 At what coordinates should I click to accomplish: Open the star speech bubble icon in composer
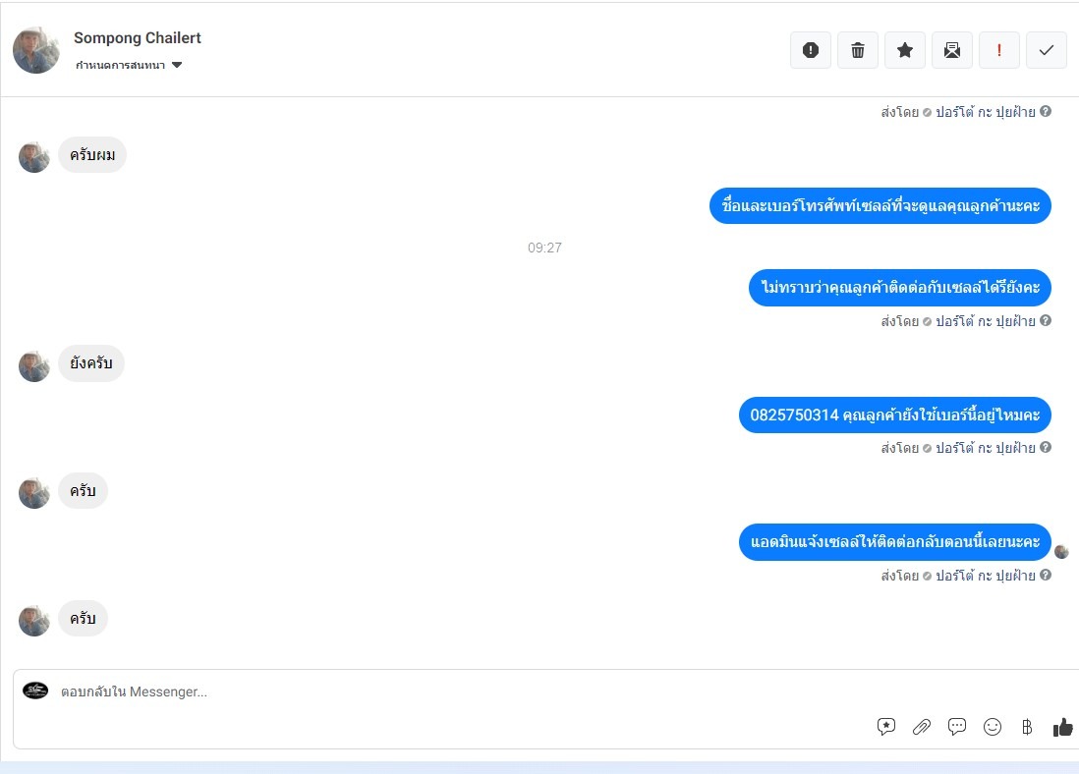(x=886, y=727)
